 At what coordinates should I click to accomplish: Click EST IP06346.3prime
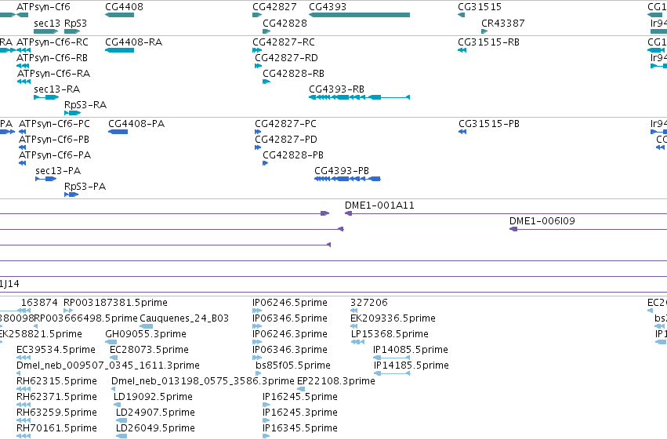pos(290,351)
